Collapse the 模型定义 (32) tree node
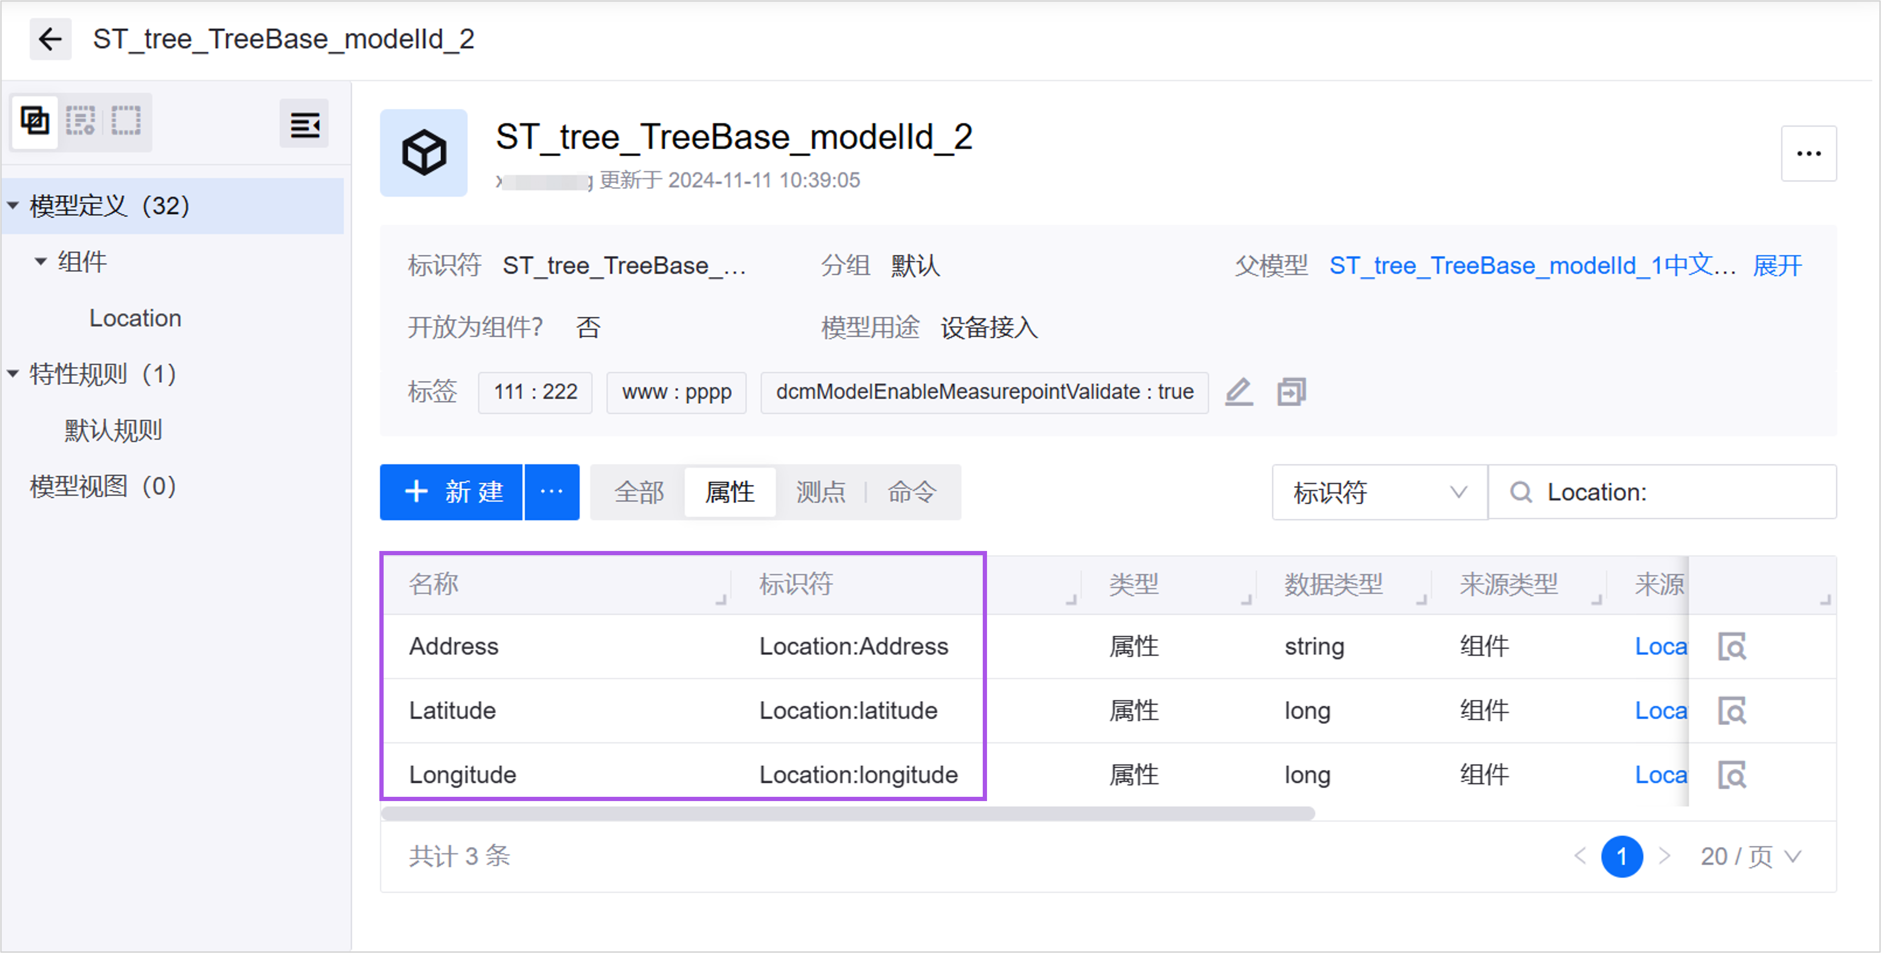 point(13,206)
